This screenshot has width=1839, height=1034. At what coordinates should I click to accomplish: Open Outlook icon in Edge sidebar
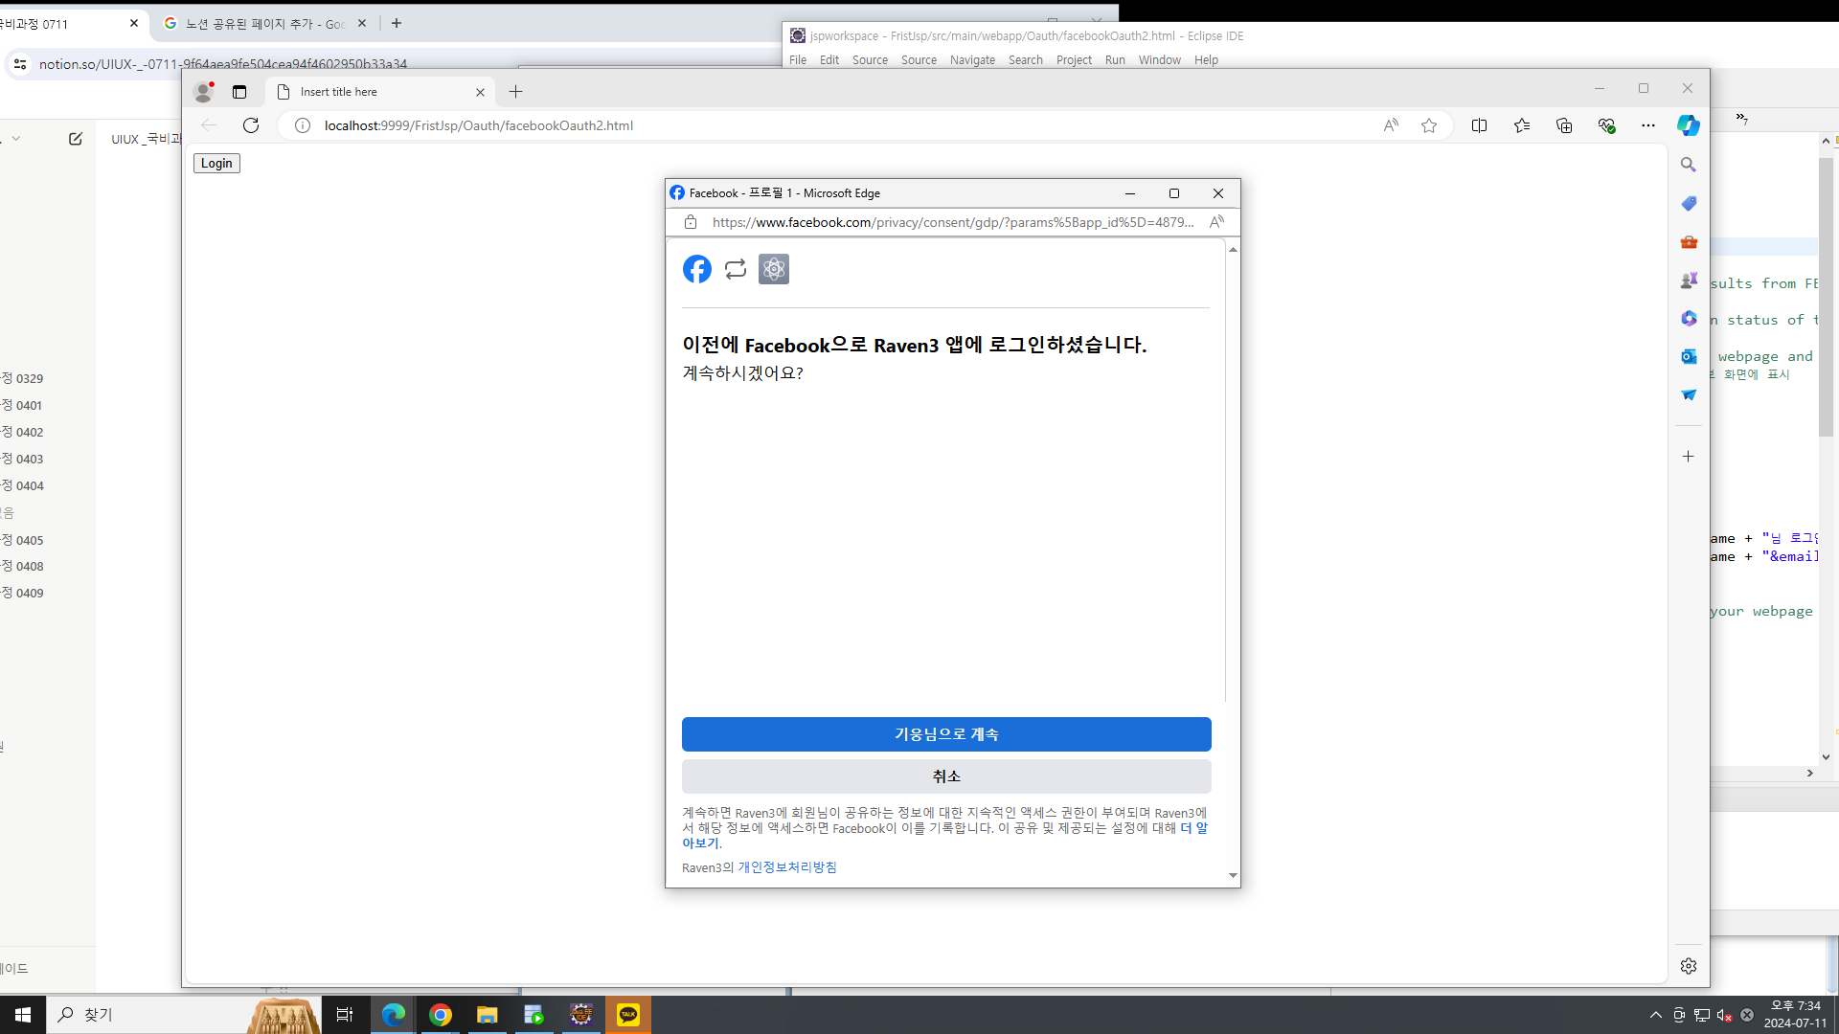[x=1689, y=356]
